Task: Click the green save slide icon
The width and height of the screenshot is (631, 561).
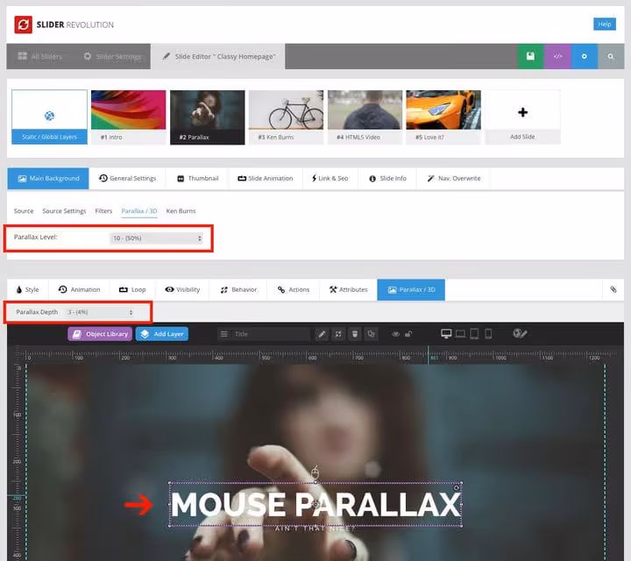Action: 530,56
